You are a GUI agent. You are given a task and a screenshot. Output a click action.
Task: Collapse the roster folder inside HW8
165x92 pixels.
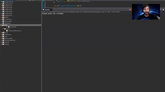coord(3,29)
